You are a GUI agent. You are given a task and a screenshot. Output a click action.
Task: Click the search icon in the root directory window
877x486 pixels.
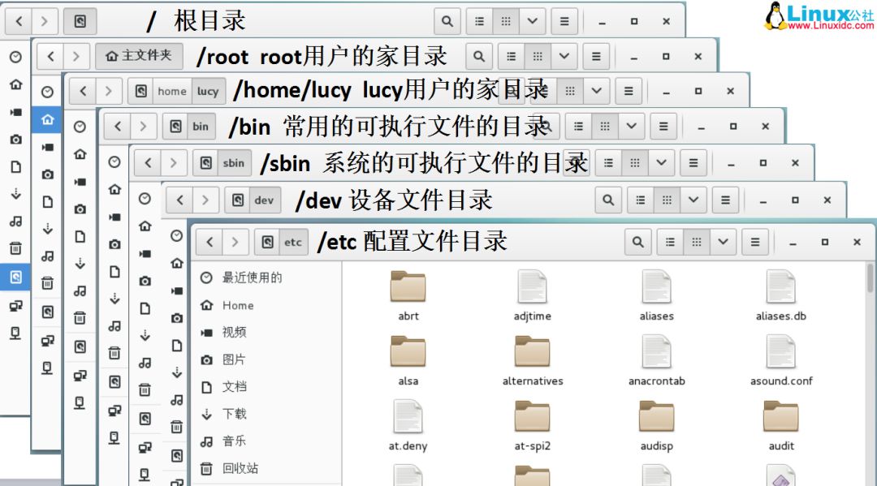(447, 21)
